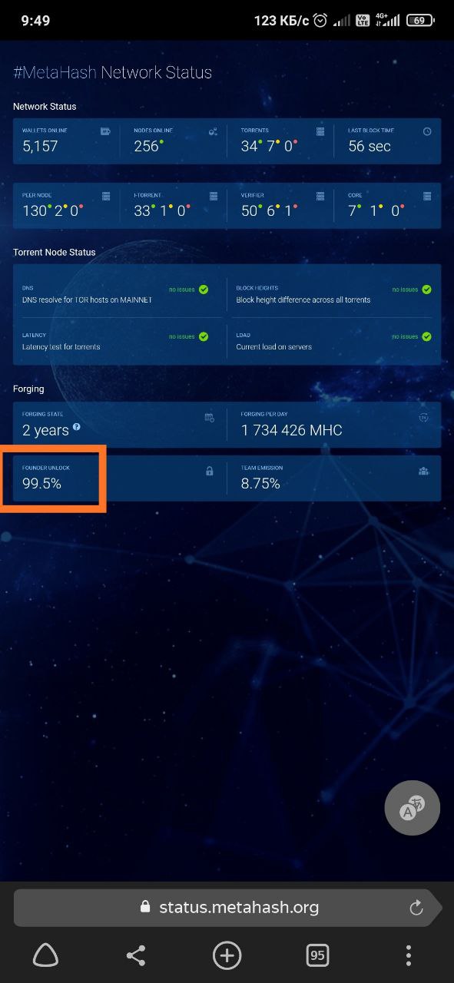
Task: Click the Network Status section heading
Action: pos(45,106)
